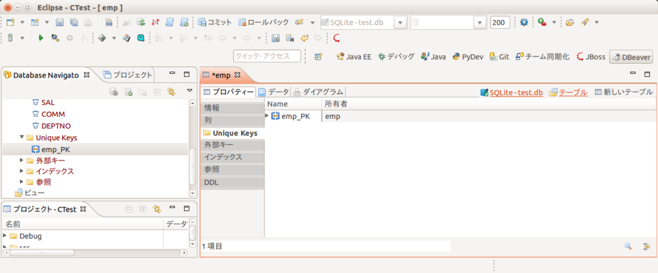The image size is (658, 273).
Task: Switch to the Java EE perspective
Action: tap(354, 57)
